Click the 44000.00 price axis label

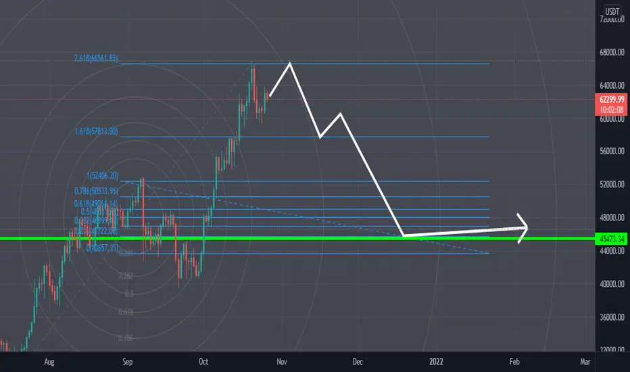coord(612,251)
